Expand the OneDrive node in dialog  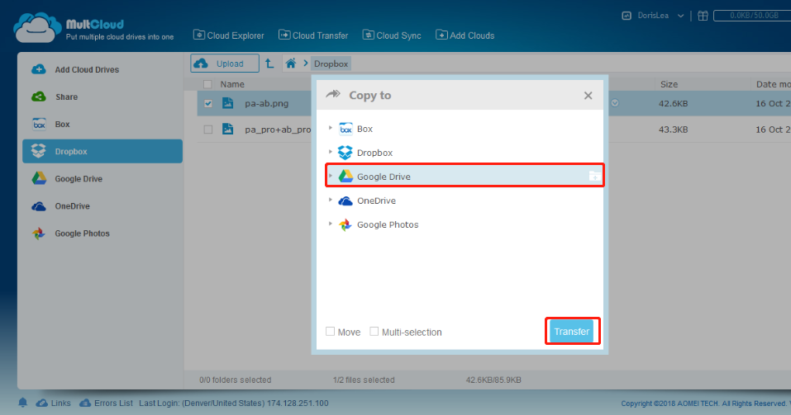pos(331,200)
